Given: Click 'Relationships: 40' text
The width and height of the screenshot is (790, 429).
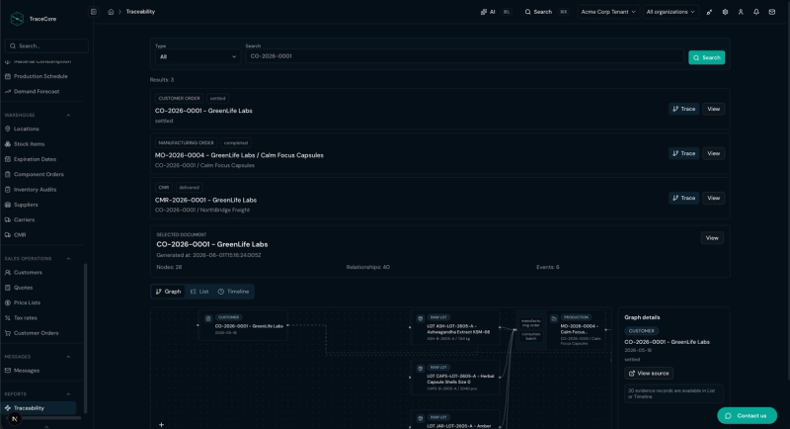Looking at the screenshot, I should tap(367, 267).
